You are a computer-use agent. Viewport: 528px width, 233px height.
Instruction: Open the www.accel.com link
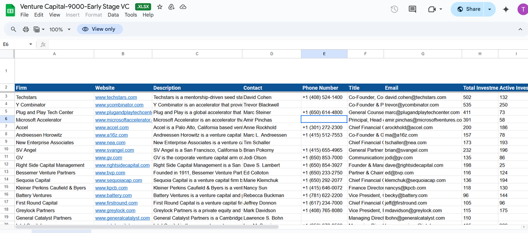point(112,127)
